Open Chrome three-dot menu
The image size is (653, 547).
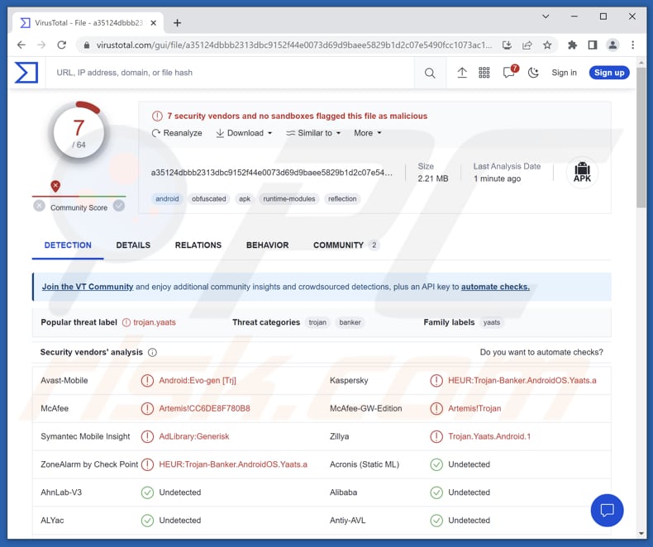click(x=632, y=45)
